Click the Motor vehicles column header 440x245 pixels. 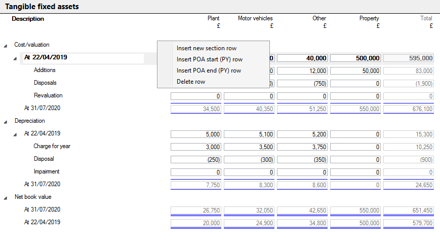[x=255, y=18]
